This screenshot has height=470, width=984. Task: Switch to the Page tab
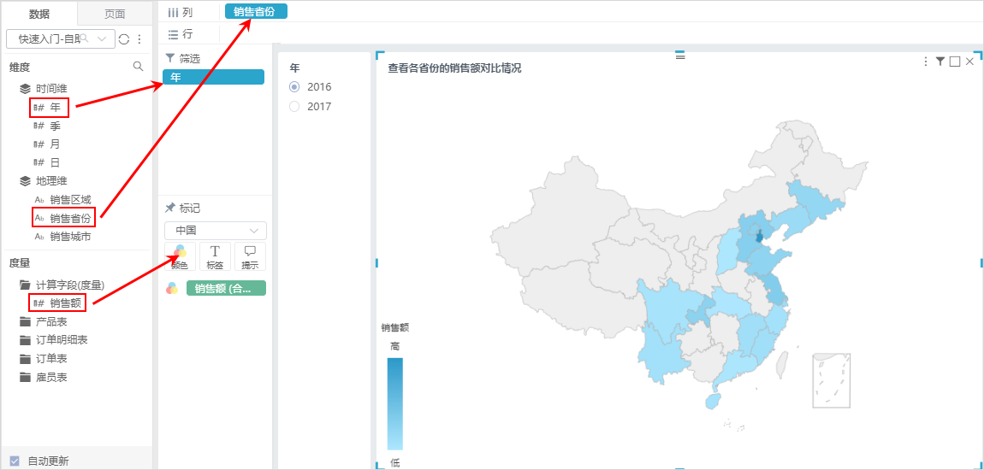click(114, 14)
